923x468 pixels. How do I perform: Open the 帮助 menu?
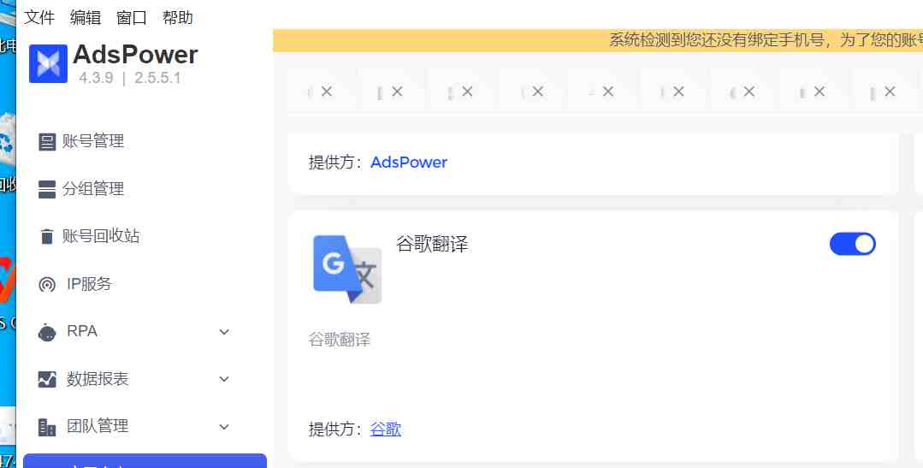178,18
